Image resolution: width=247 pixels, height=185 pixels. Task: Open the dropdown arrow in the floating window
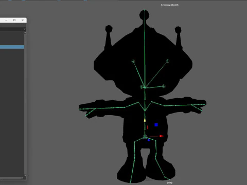[x=25, y=29]
